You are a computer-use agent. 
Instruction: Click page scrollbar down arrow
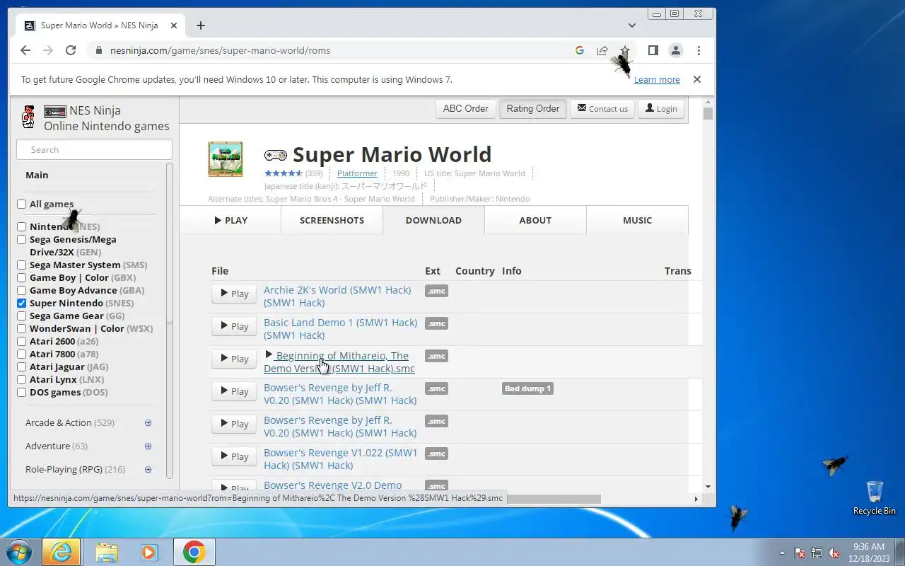coord(708,487)
